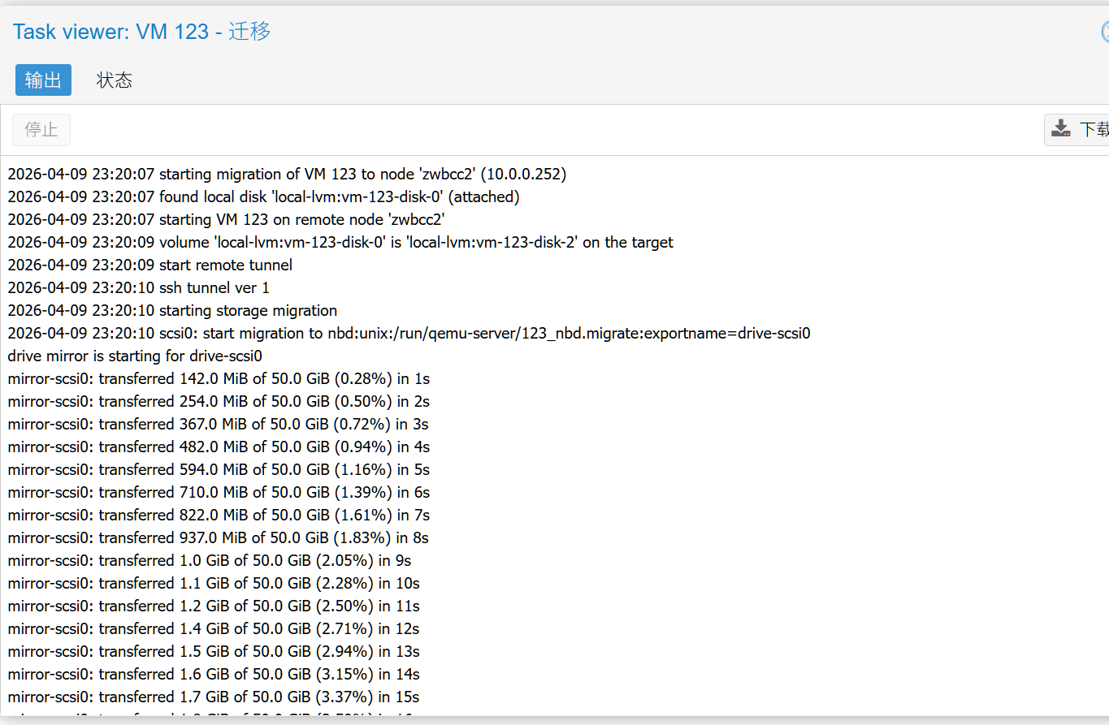Viewport: 1109px width, 725px height.
Task: Open the 状态 tab
Action: point(114,80)
